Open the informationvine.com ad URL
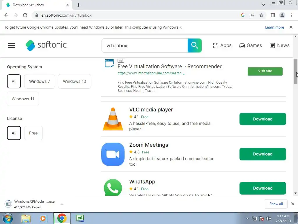Viewport: 298px width, 224px height. 149,73
